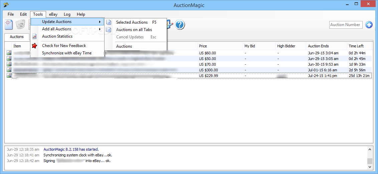This screenshot has width=378, height=174.
Task: Open the File menu
Action: [x=11, y=14]
